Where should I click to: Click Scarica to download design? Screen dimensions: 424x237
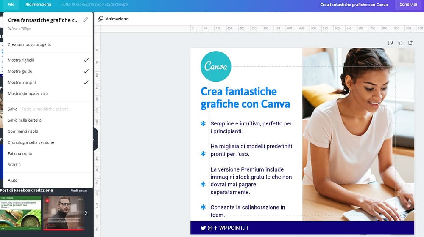tap(48, 165)
